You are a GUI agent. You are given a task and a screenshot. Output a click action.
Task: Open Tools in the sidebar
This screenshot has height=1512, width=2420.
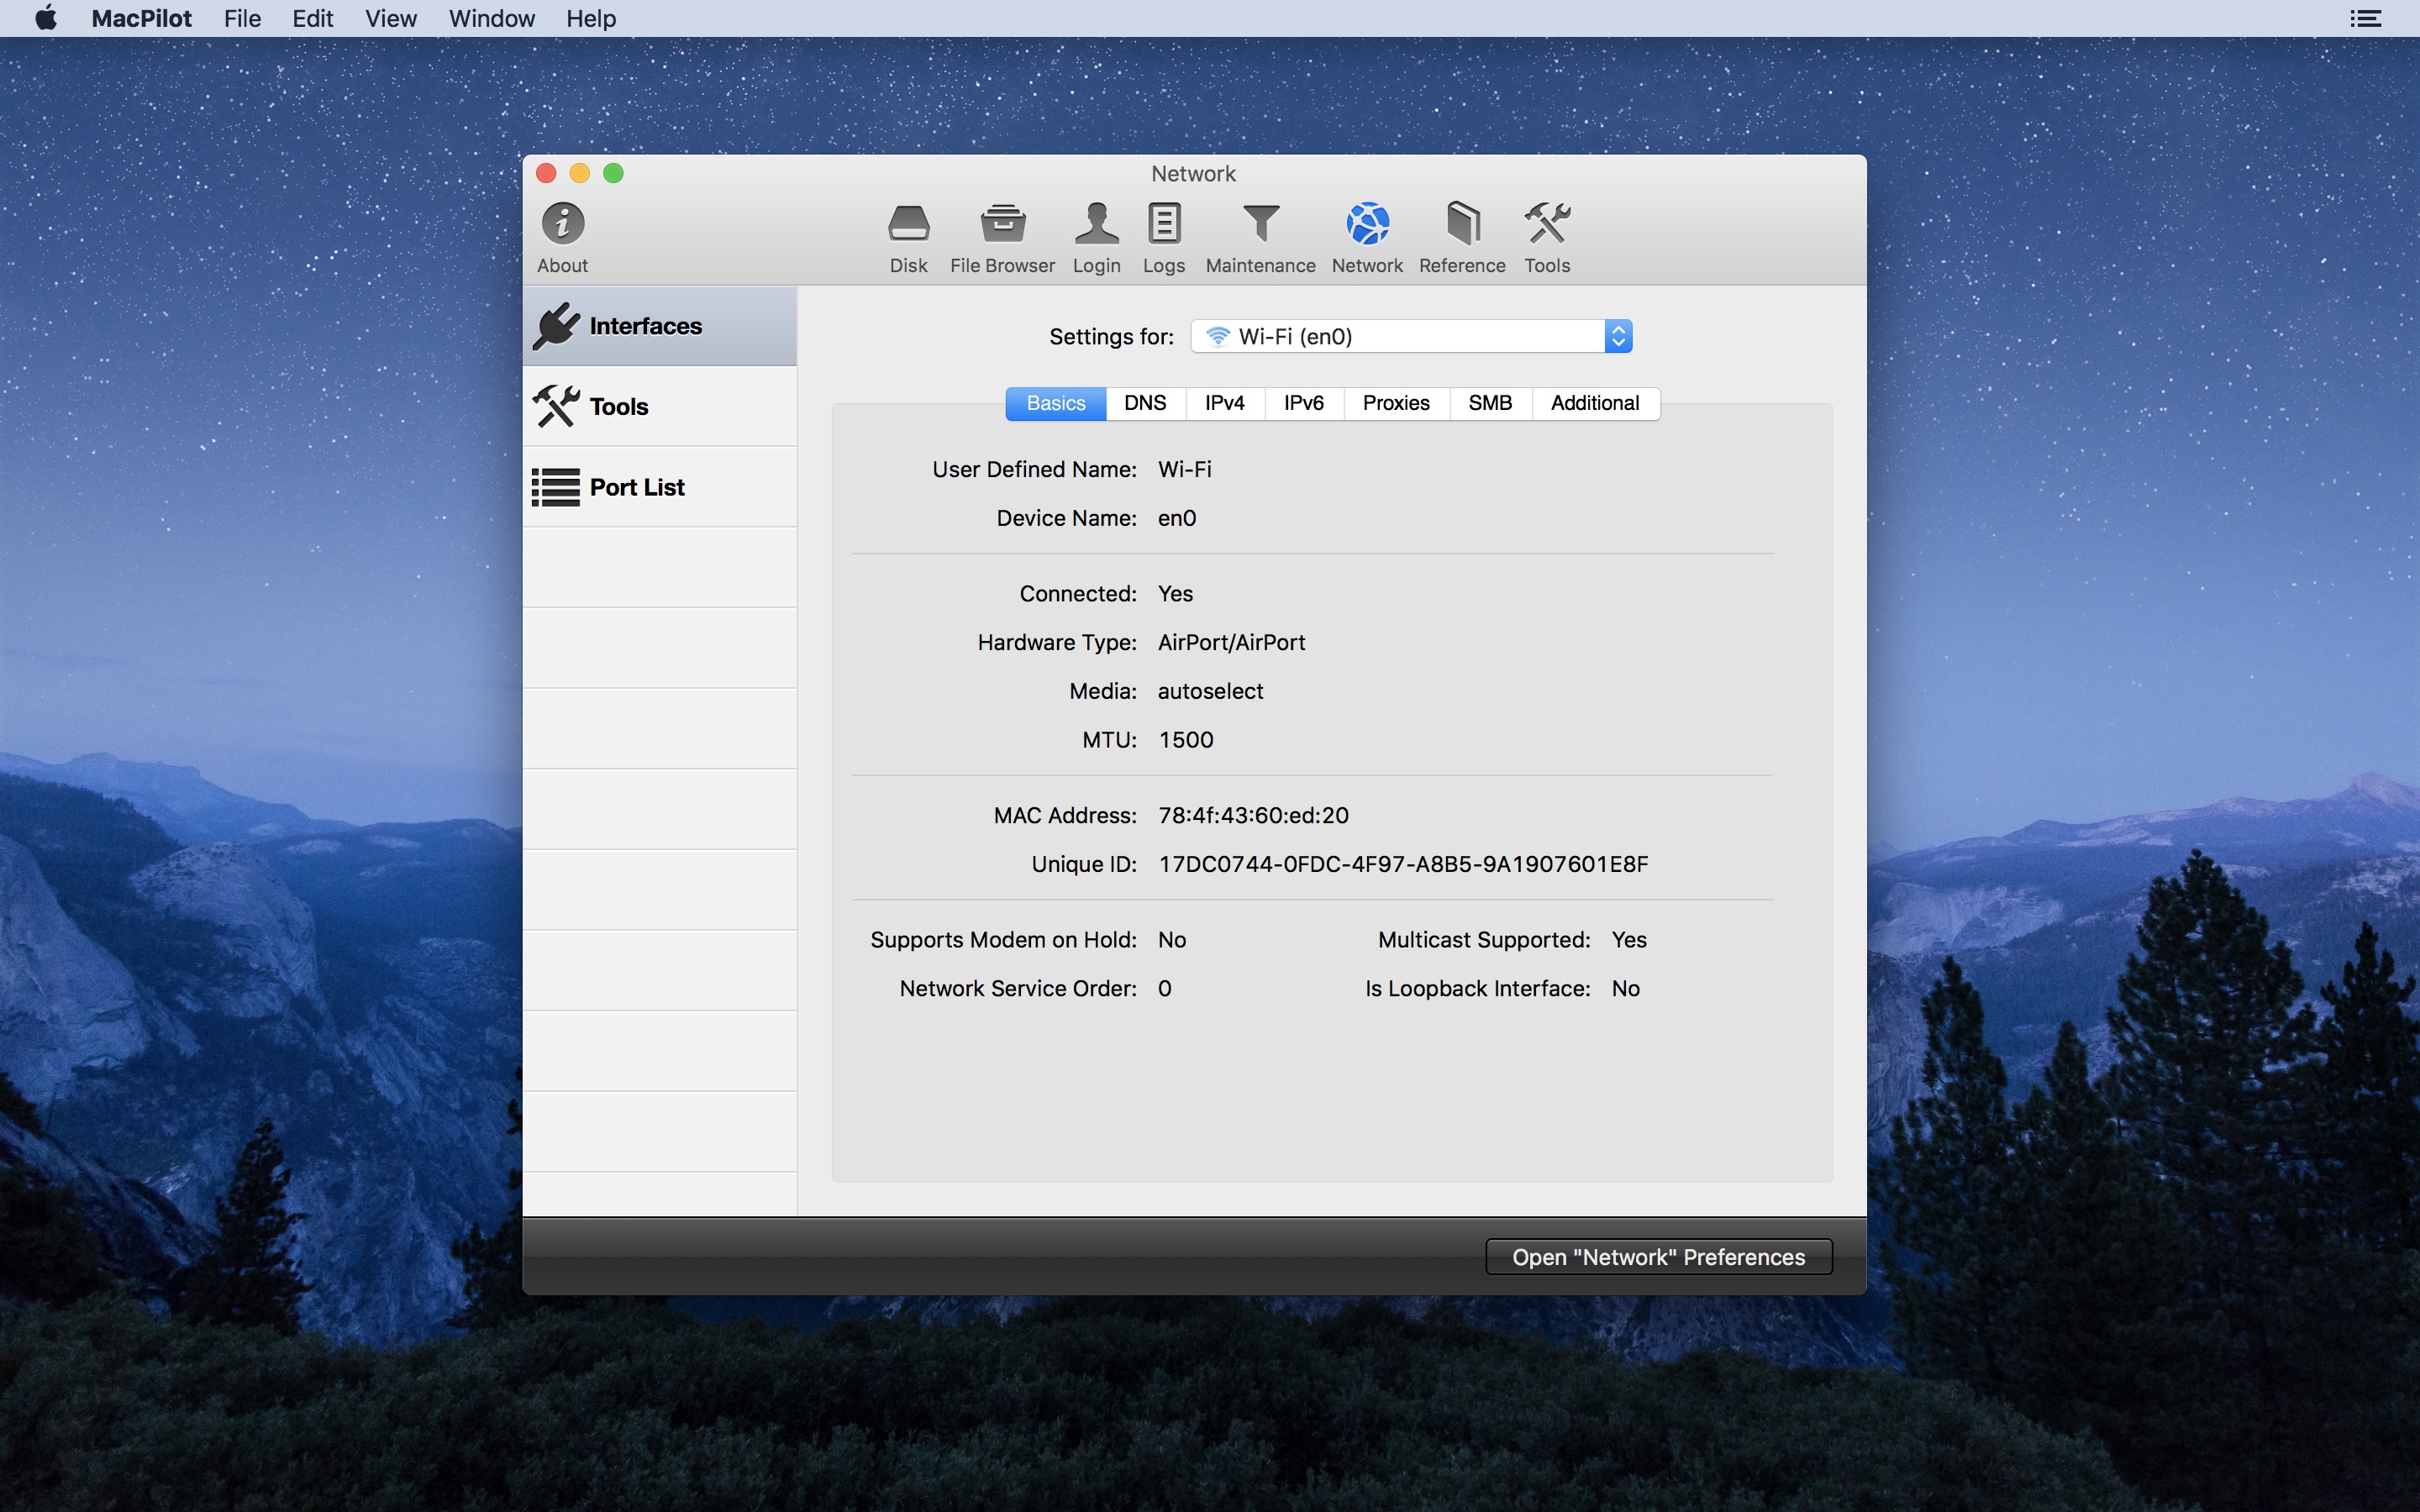(660, 407)
